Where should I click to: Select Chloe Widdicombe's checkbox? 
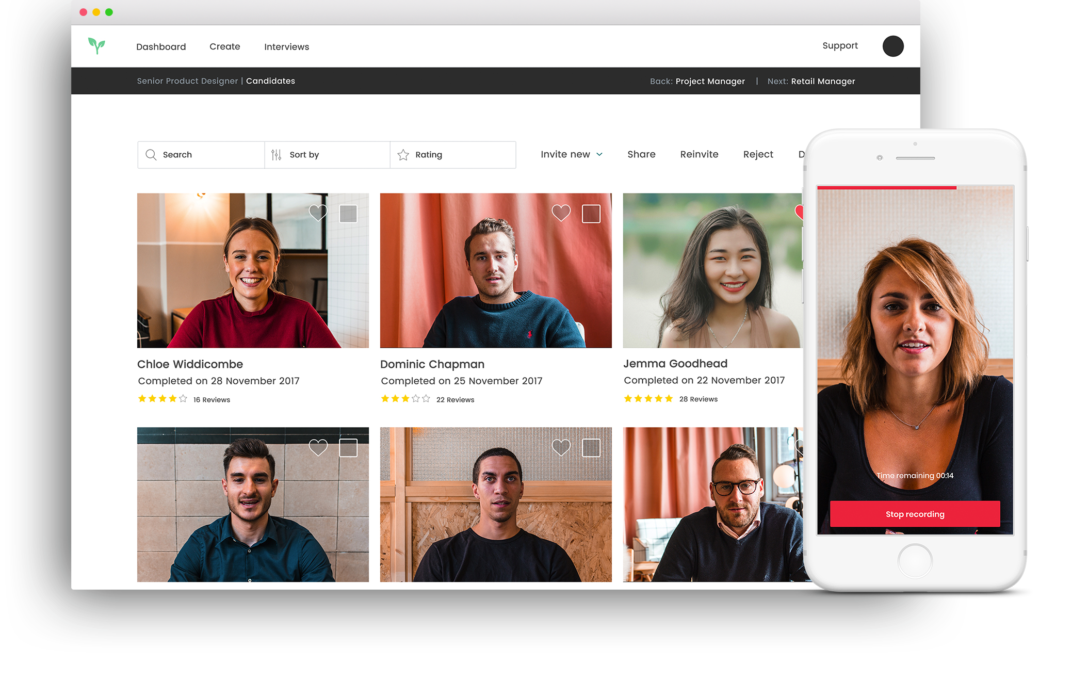pos(348,214)
